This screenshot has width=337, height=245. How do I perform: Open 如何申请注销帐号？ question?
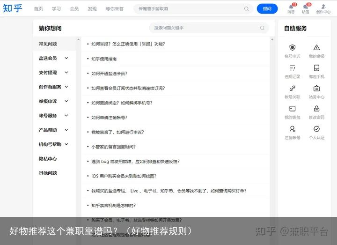coord(109,118)
